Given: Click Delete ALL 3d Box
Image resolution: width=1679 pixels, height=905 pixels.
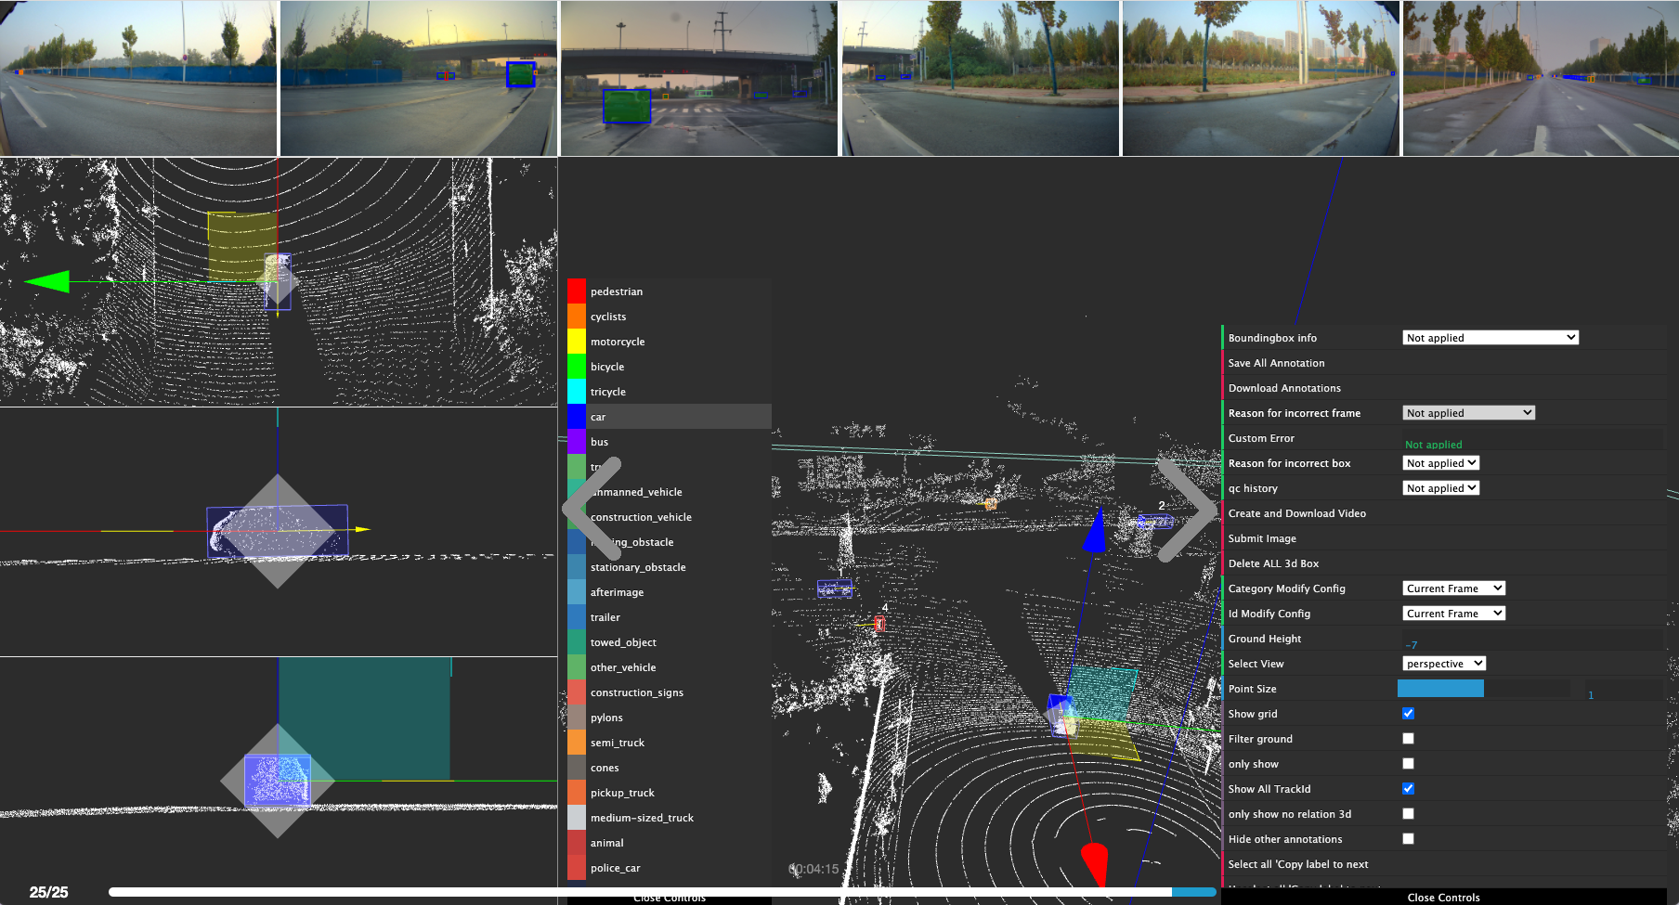Looking at the screenshot, I should click(x=1273, y=563).
